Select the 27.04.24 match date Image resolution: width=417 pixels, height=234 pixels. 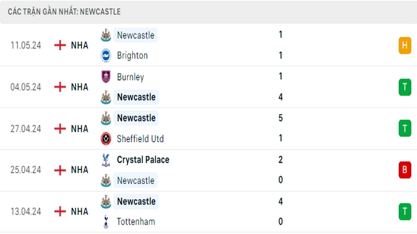26,128
